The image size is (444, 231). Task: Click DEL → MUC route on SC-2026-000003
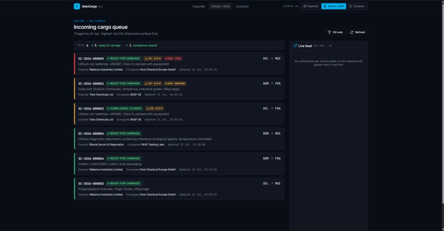(x=272, y=184)
